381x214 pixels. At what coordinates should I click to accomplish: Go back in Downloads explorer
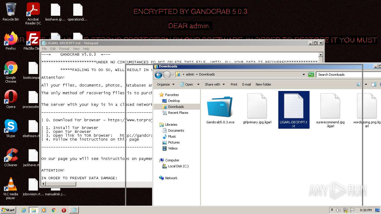158,75
